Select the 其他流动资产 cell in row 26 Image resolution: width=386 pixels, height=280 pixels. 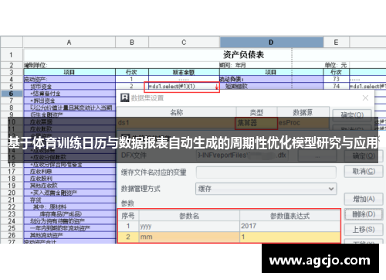tap(69, 235)
